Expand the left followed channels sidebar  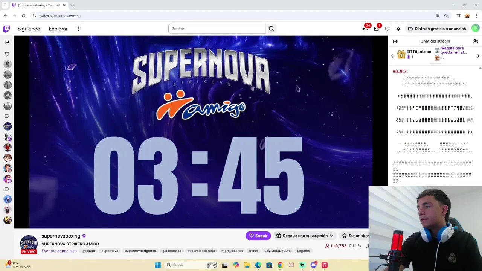tap(7, 42)
